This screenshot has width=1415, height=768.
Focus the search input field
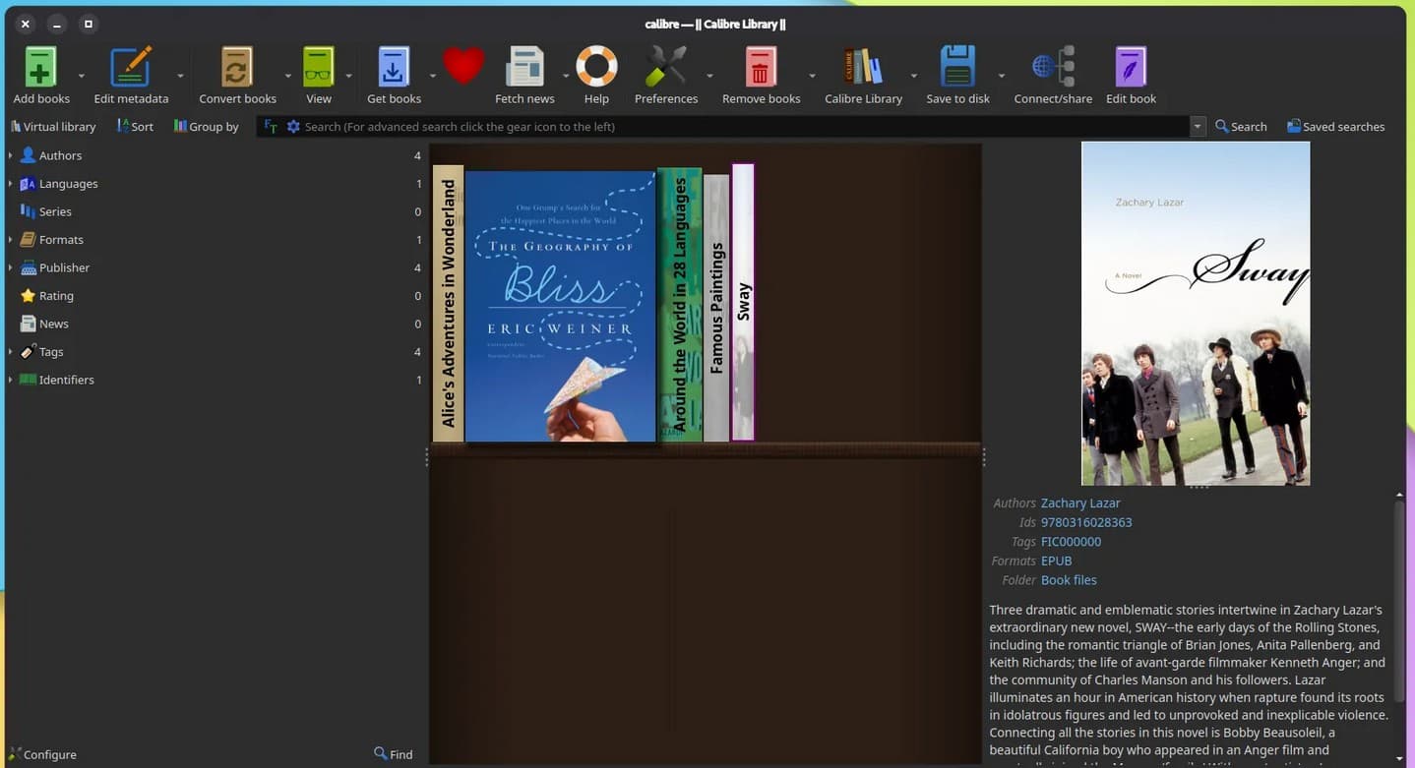745,127
